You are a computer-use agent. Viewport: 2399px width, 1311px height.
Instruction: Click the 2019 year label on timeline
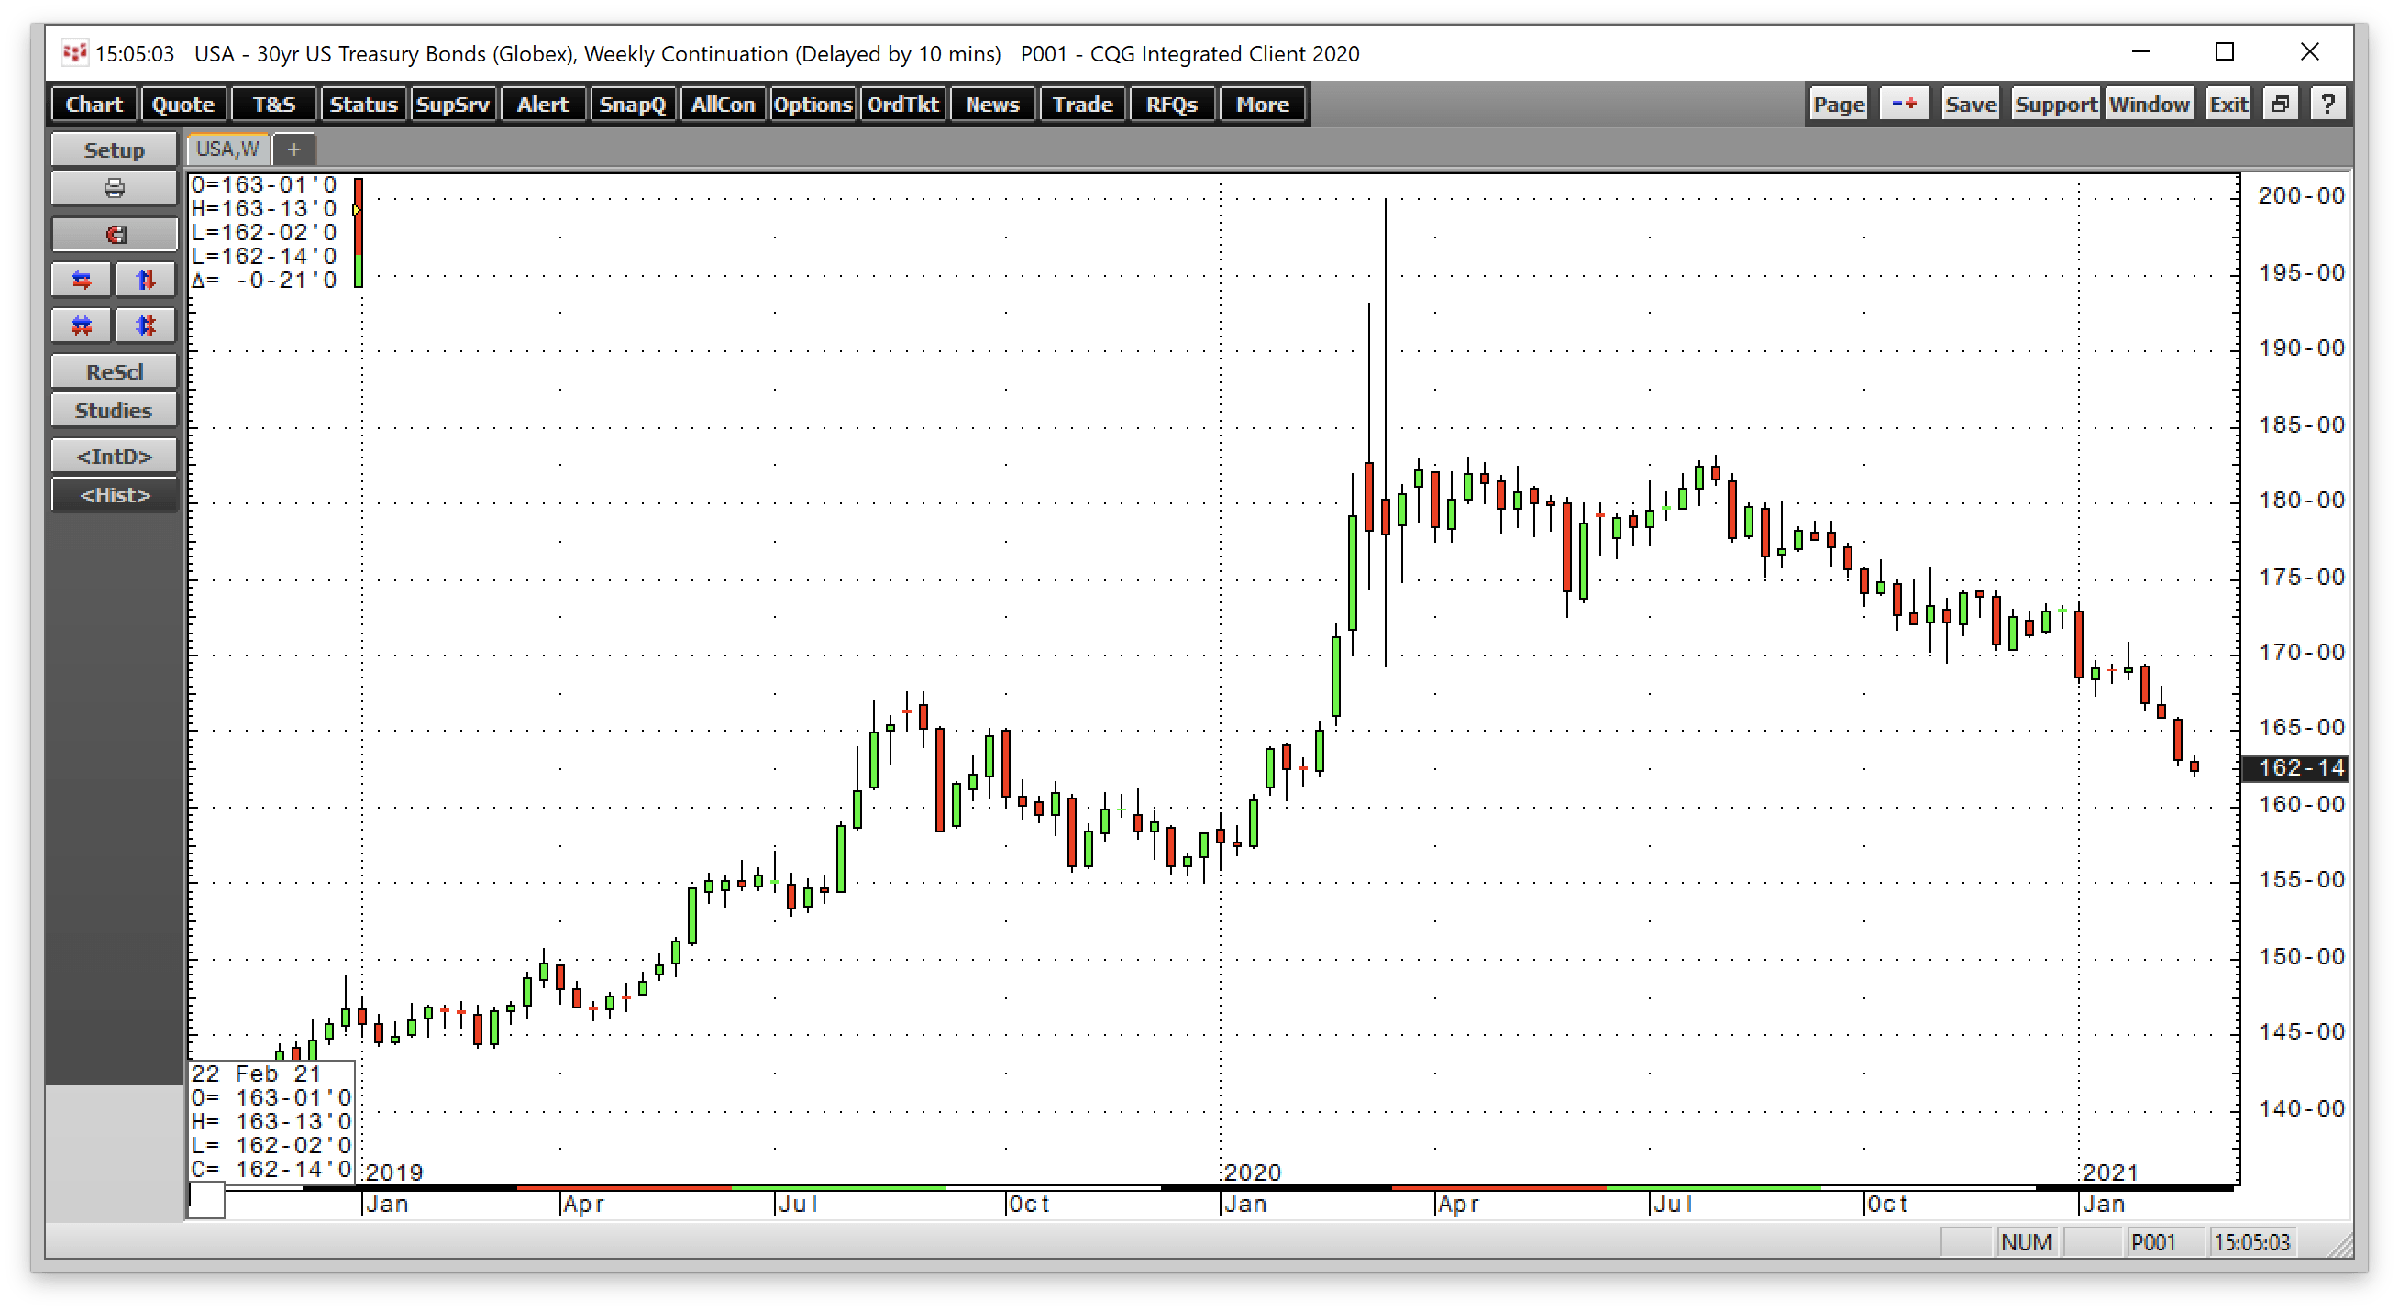[x=394, y=1173]
